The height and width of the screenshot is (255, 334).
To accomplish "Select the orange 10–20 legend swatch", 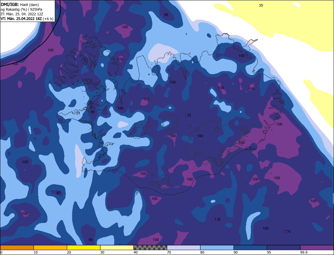I will coord(50,248).
